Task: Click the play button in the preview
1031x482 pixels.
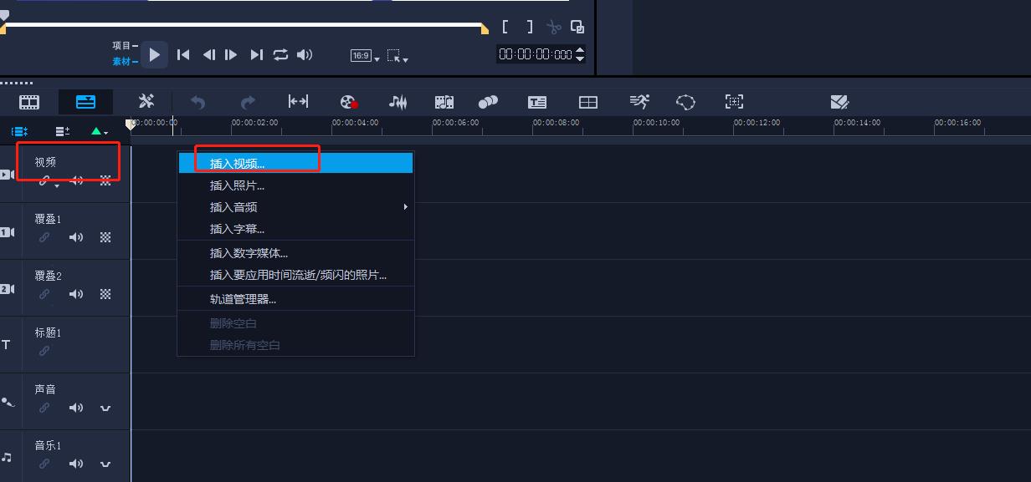Action: point(154,55)
